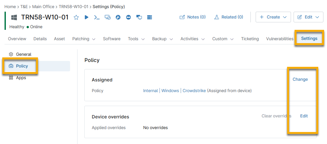
Task: Open the Activities tab dropdown
Action: 192,39
